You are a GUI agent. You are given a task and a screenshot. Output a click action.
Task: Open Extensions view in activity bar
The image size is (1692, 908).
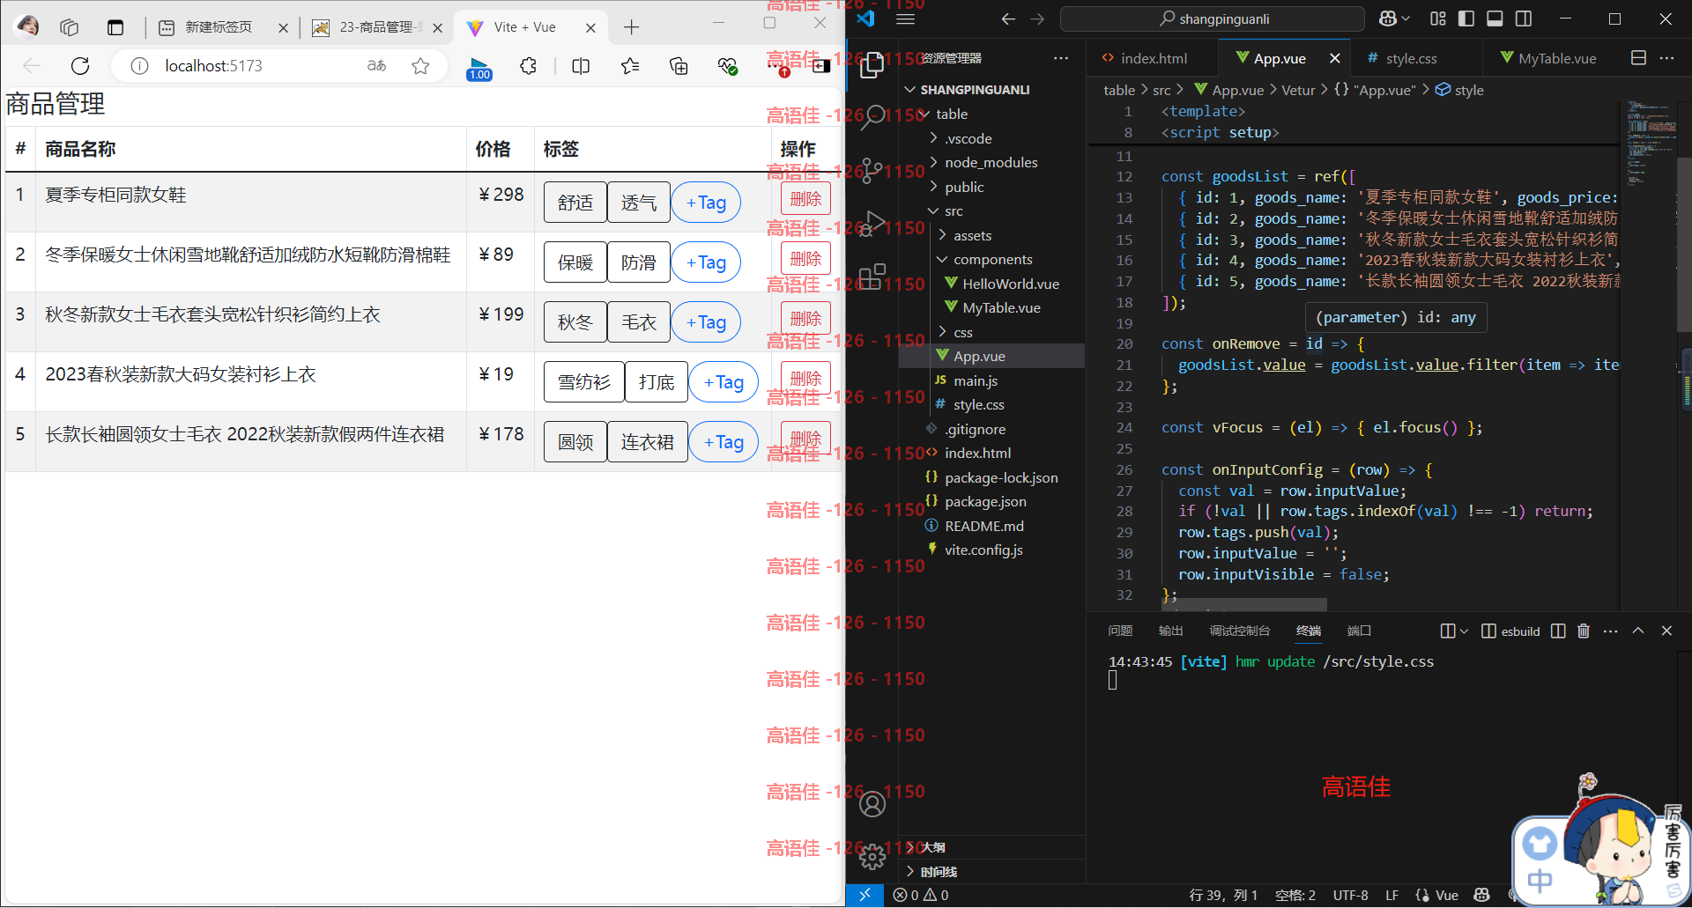coord(872,277)
